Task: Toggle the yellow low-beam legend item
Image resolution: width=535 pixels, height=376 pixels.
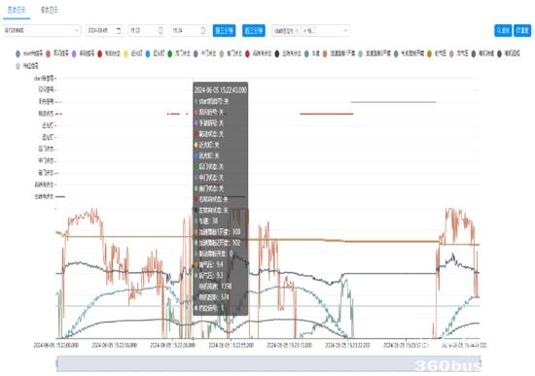Action: click(x=133, y=53)
